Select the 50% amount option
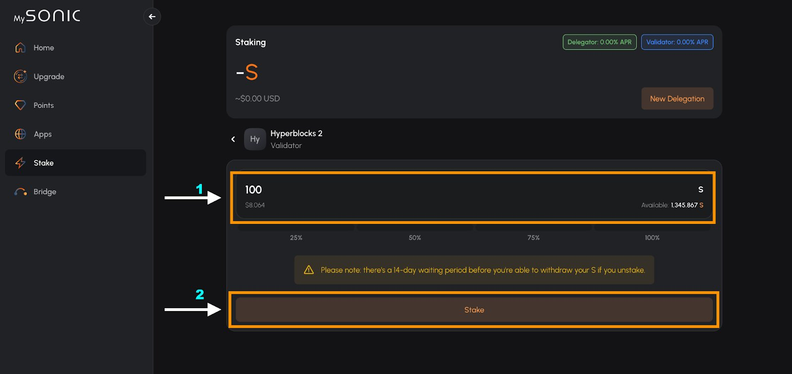 (x=415, y=237)
